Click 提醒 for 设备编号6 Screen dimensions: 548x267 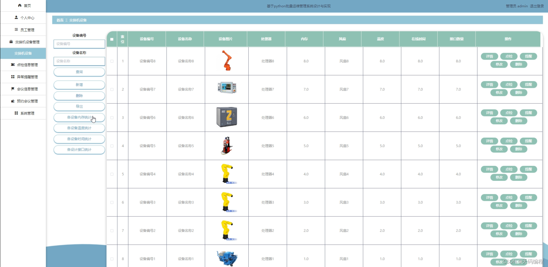click(528, 113)
